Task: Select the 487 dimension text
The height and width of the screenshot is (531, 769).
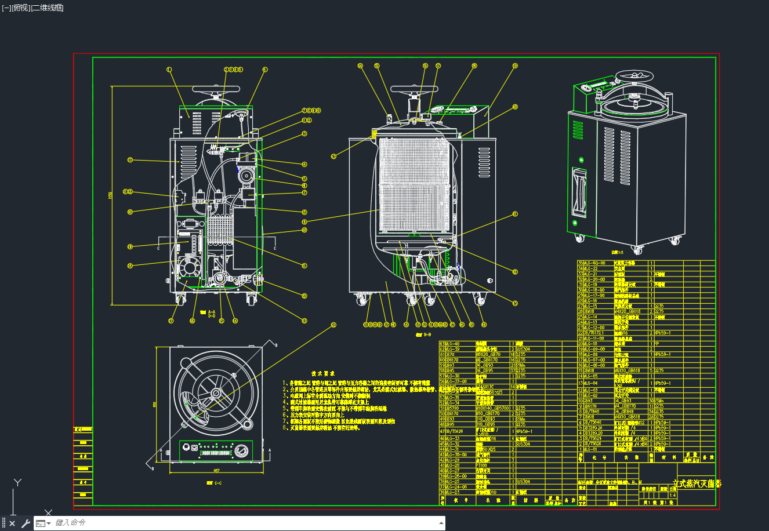Action: pyautogui.click(x=216, y=470)
